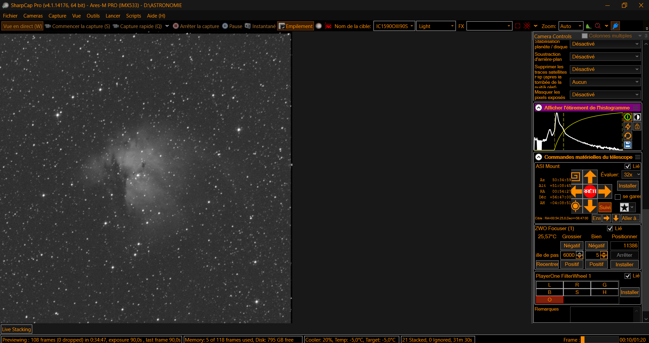
Task: Click the red stop button for mount
Action: click(590, 191)
